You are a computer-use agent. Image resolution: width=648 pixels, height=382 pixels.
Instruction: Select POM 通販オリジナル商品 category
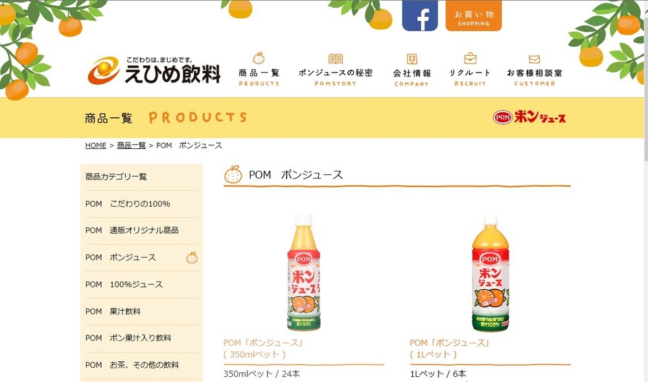[x=141, y=230]
